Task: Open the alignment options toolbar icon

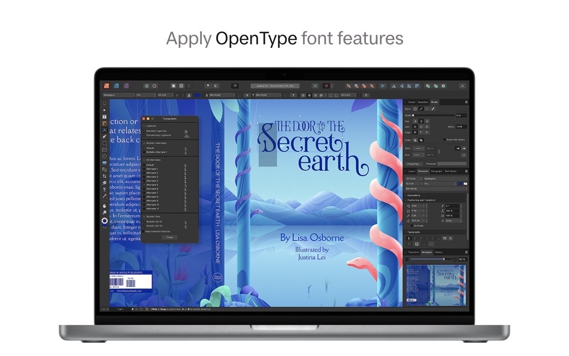Action: coord(383,86)
